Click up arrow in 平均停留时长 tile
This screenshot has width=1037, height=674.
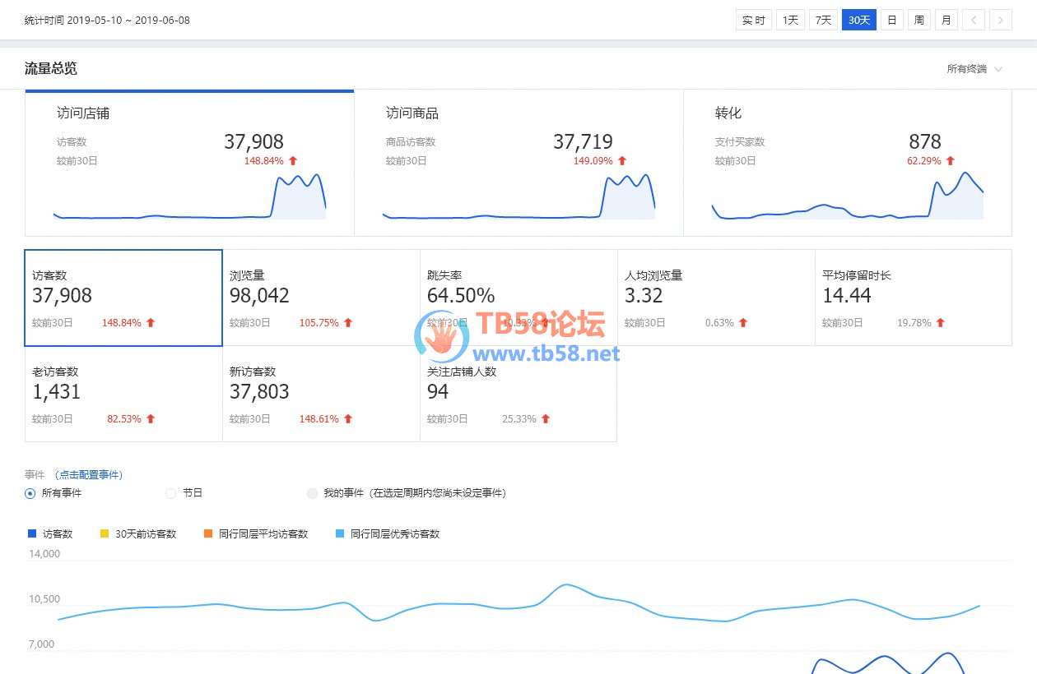941,323
